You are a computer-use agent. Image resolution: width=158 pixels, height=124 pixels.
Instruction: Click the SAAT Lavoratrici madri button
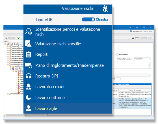pos(142,38)
